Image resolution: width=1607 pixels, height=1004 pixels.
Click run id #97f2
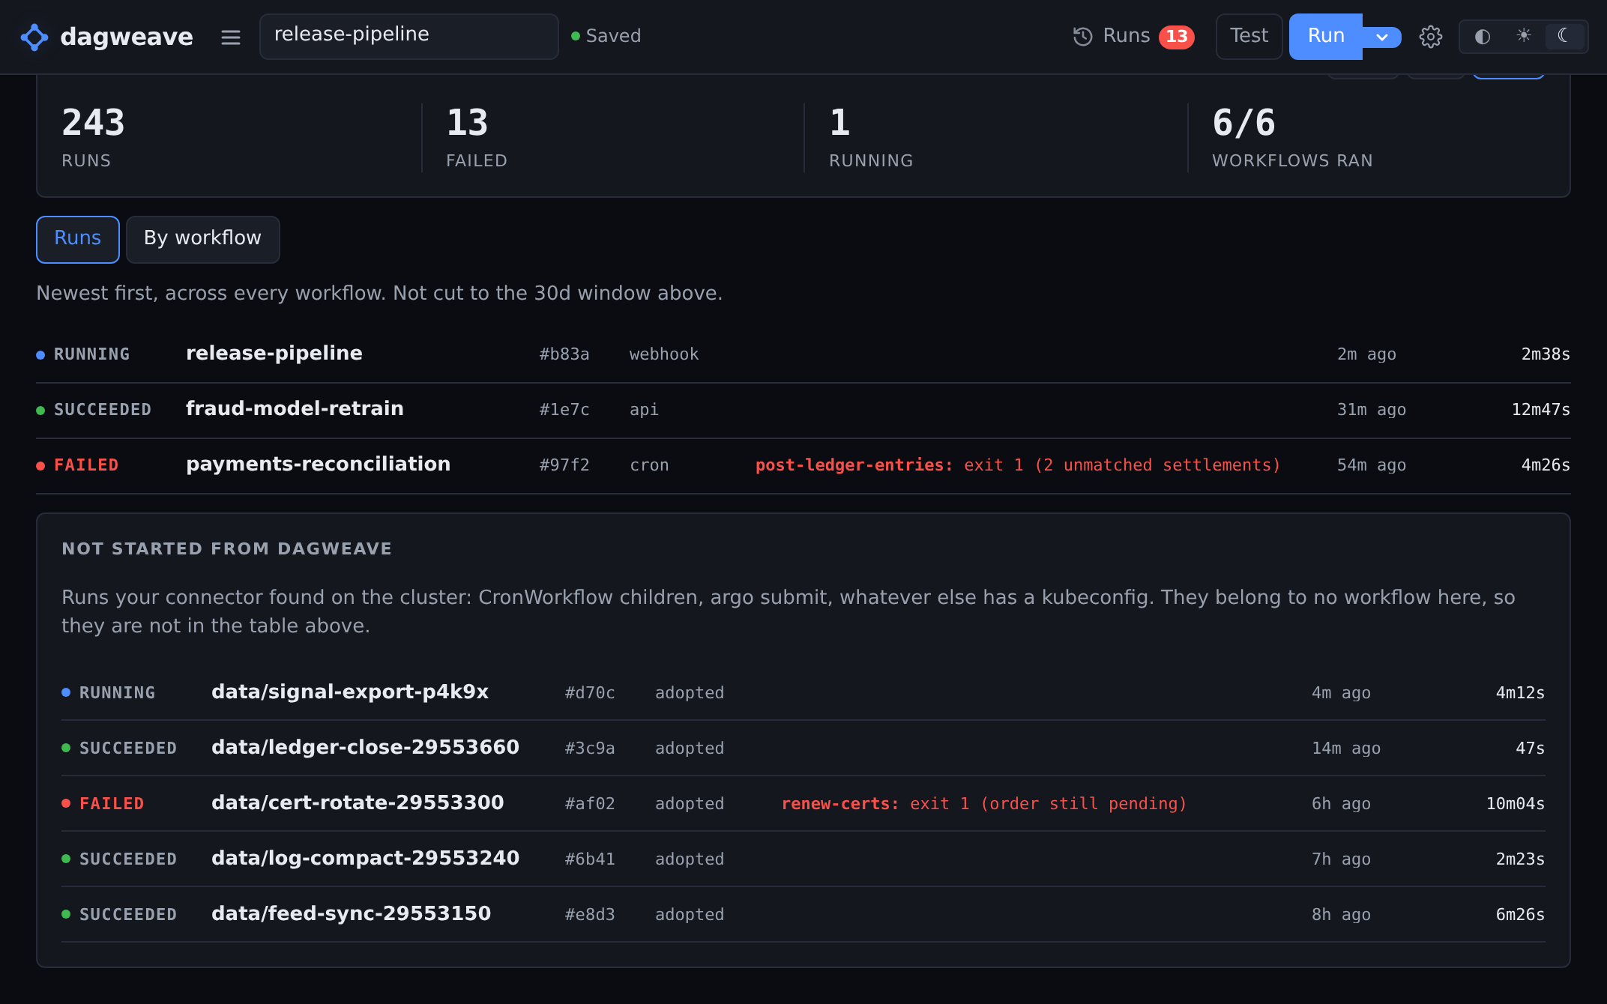pyautogui.click(x=564, y=465)
